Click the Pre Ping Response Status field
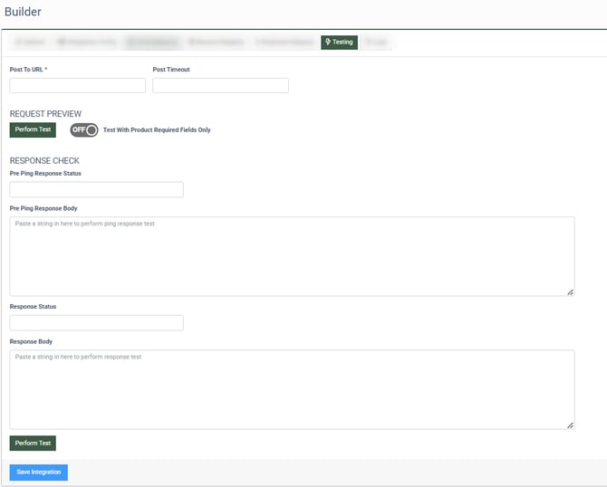The height and width of the screenshot is (487, 607). tap(96, 190)
